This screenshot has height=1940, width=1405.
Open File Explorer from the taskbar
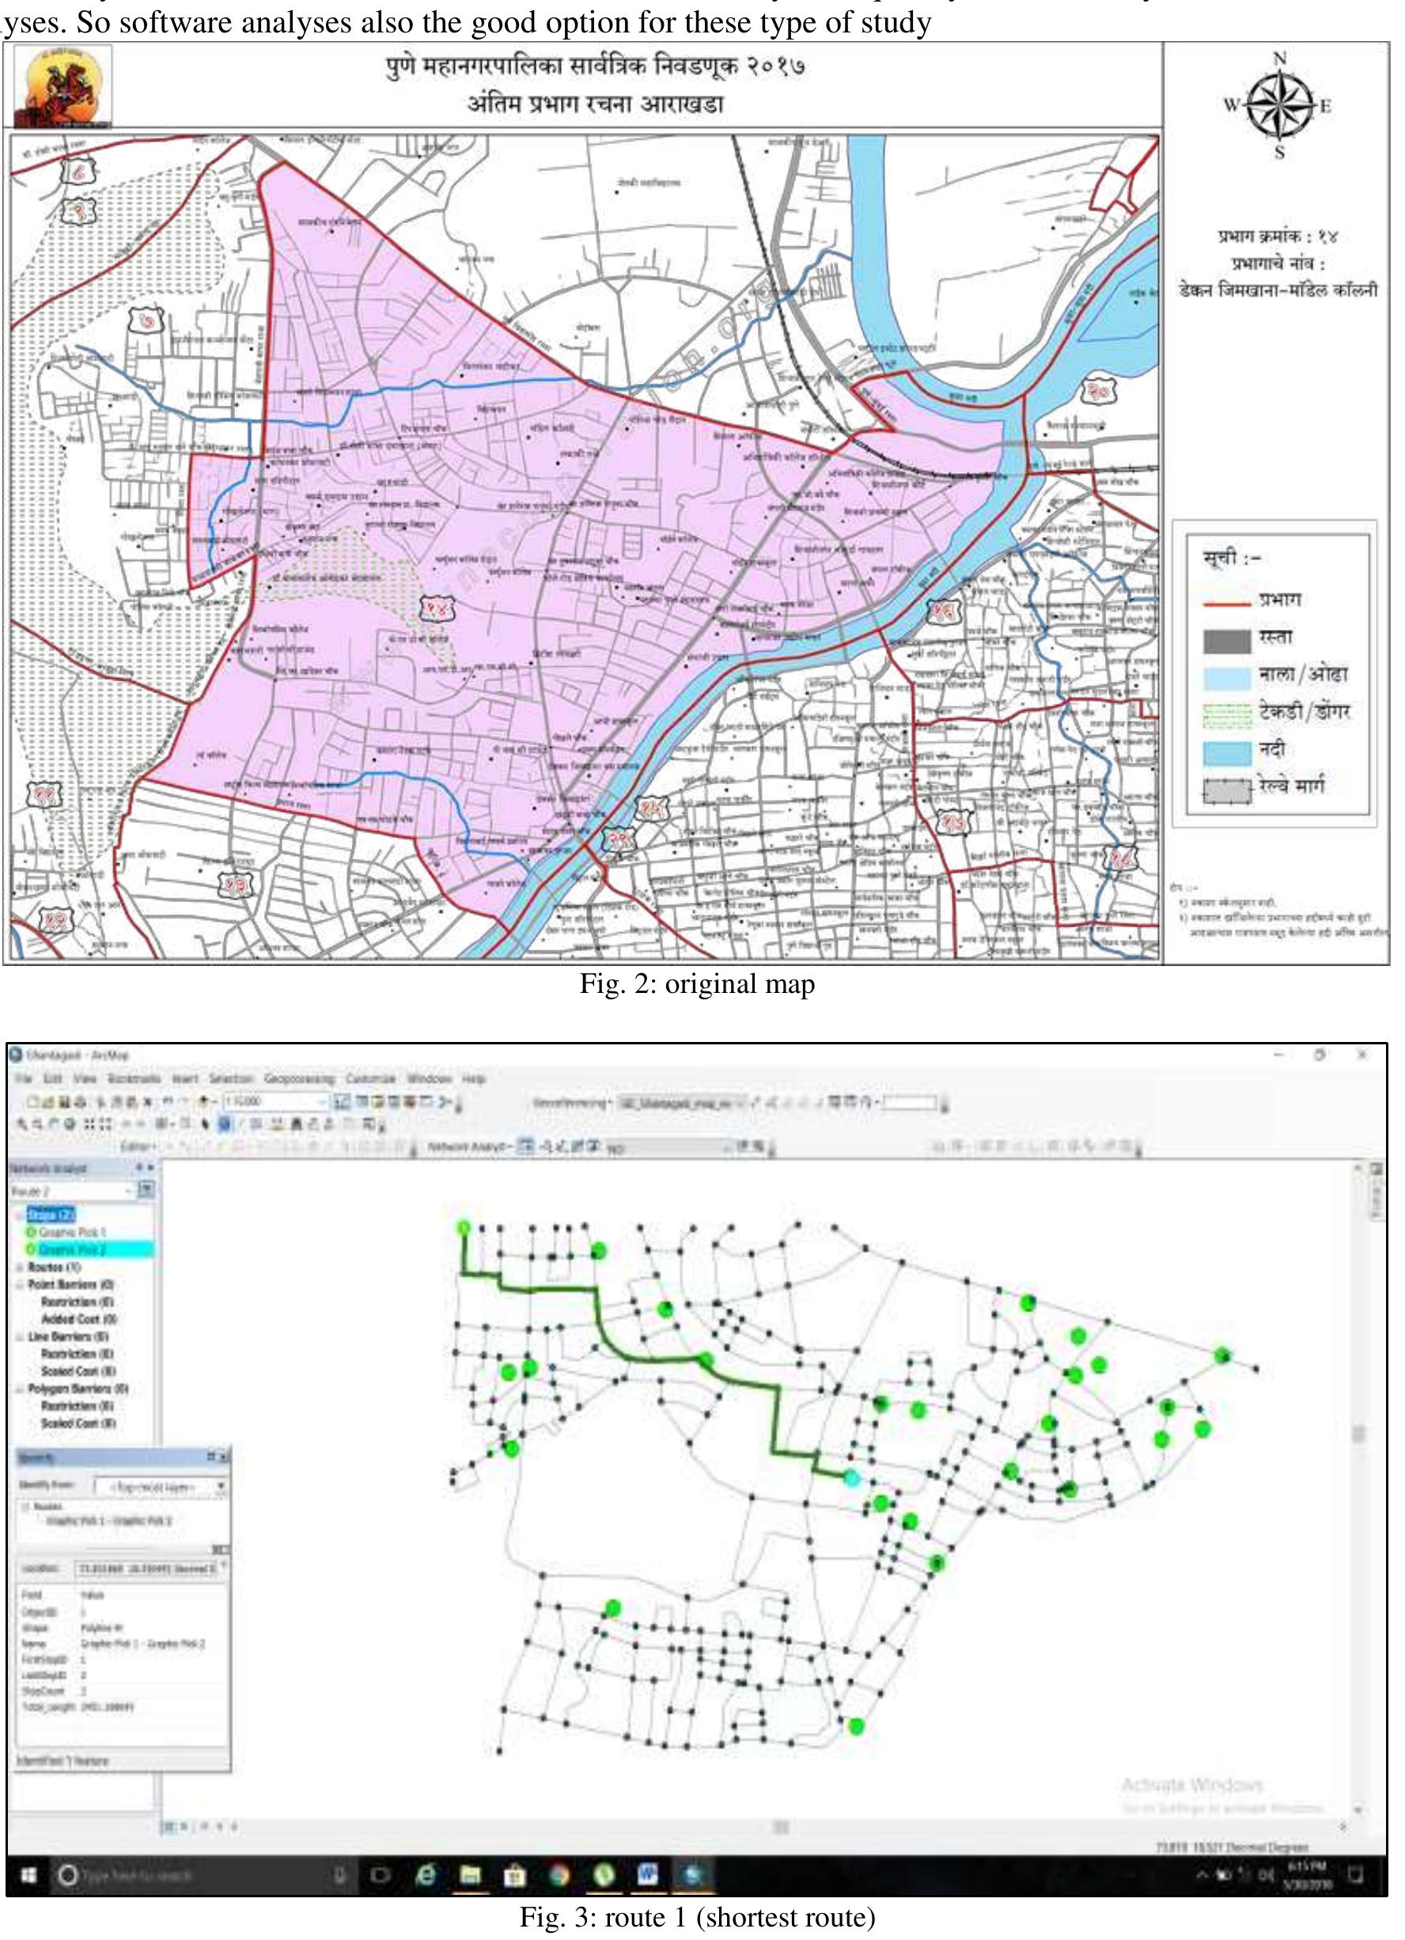(469, 1875)
